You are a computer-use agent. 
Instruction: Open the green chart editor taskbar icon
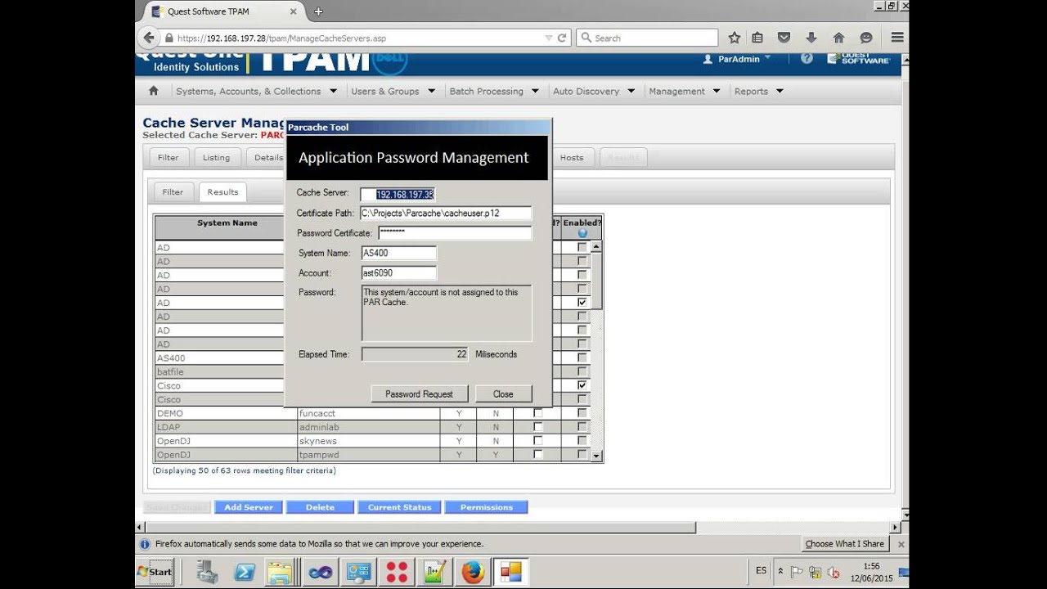[434, 572]
